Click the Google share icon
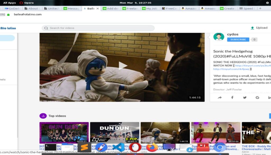This screenshot has width=271, height=155. pyautogui.click(x=257, y=97)
